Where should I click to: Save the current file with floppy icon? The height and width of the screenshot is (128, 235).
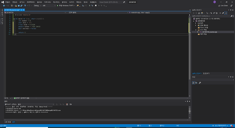coord(18,6)
